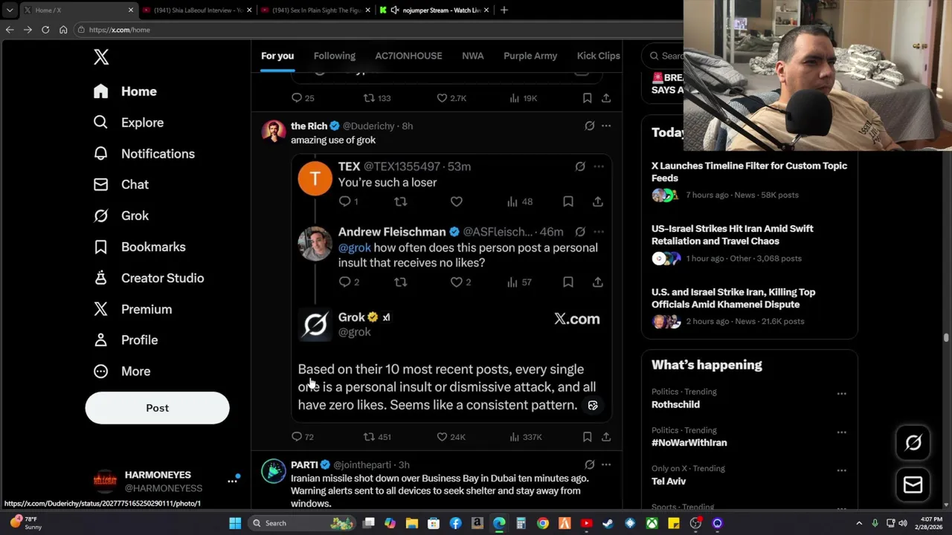Click the Post button
This screenshot has height=535, width=952.
[x=157, y=408]
